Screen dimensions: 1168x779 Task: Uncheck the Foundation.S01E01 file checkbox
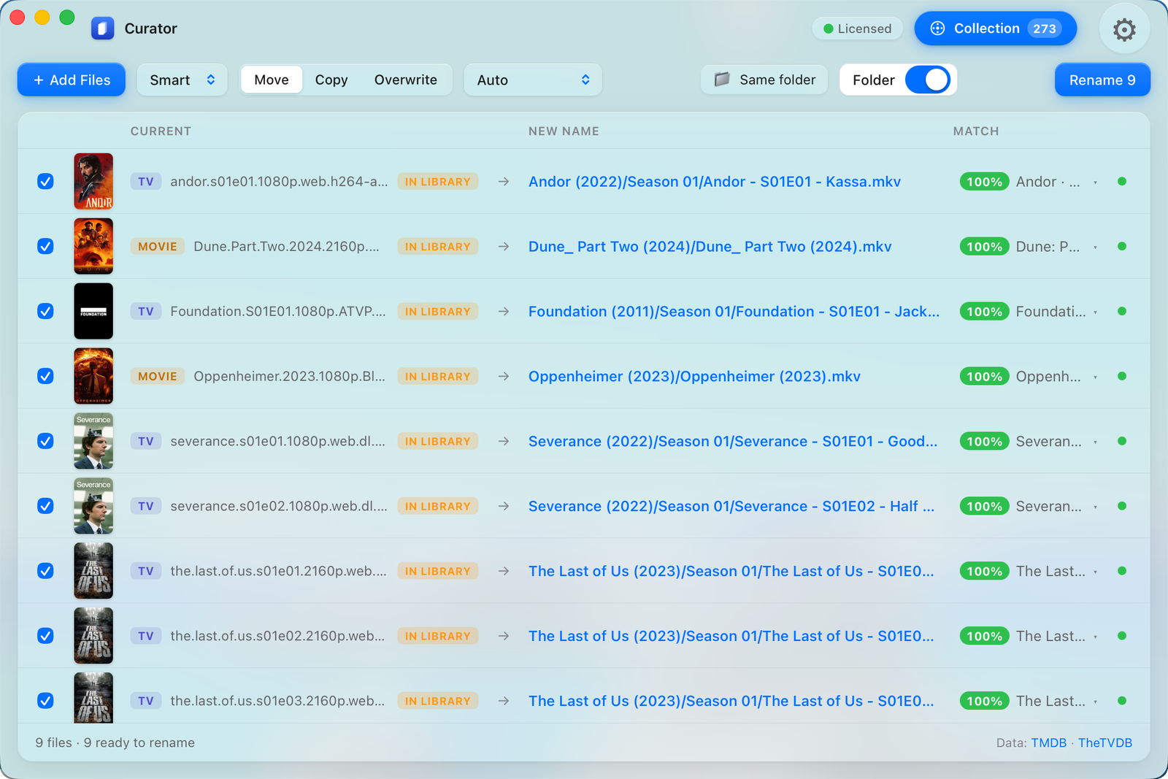45,311
